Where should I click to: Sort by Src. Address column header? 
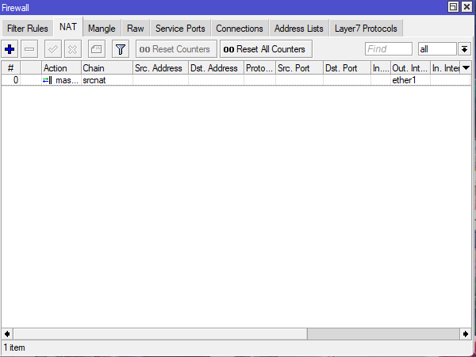coord(160,68)
